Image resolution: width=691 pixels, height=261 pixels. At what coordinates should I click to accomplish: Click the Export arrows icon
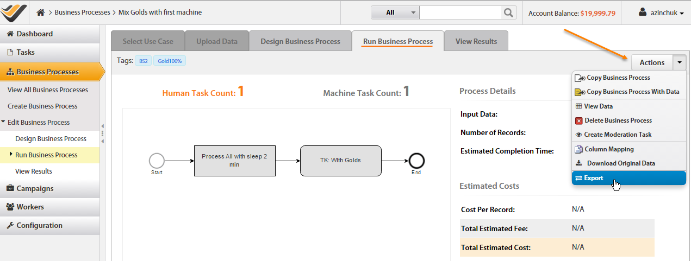[579, 178]
